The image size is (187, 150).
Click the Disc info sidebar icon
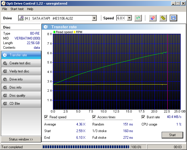(5, 87)
